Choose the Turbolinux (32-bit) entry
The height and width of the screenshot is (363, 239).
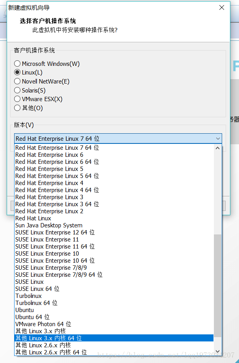point(114,296)
